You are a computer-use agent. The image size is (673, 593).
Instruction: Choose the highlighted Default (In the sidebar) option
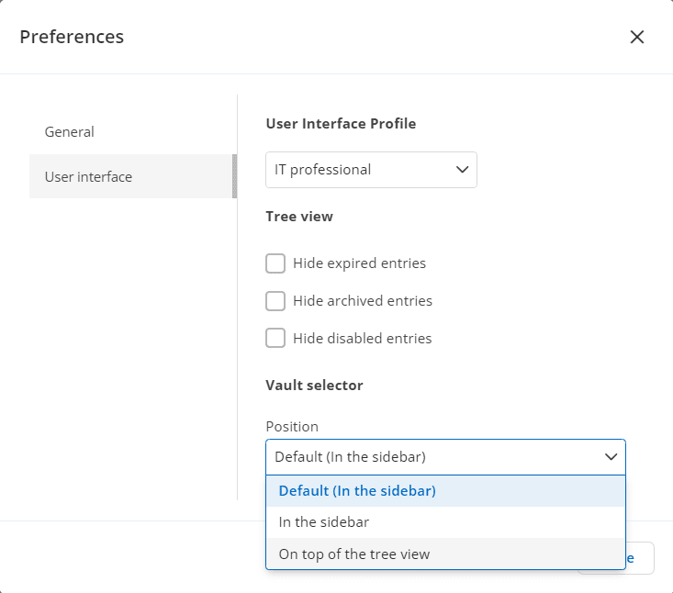point(357,491)
